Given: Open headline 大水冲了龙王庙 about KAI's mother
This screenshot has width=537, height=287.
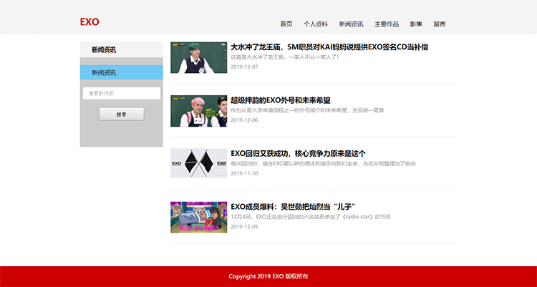Looking at the screenshot, I should [329, 47].
